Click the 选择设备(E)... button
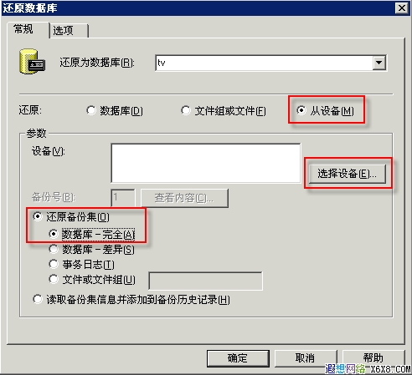The image size is (412, 375). click(348, 174)
